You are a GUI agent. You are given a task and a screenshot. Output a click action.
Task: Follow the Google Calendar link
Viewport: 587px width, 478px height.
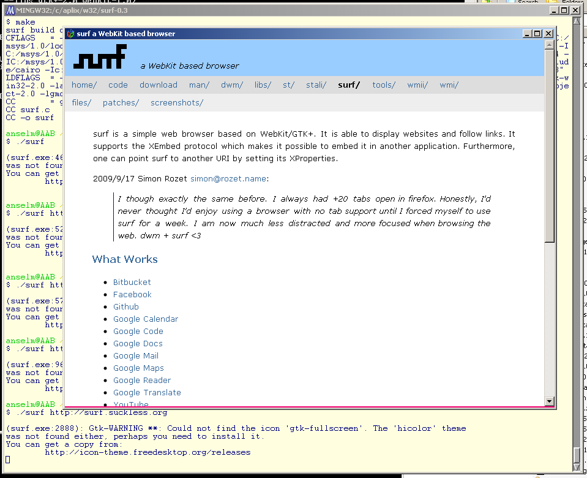(x=145, y=319)
